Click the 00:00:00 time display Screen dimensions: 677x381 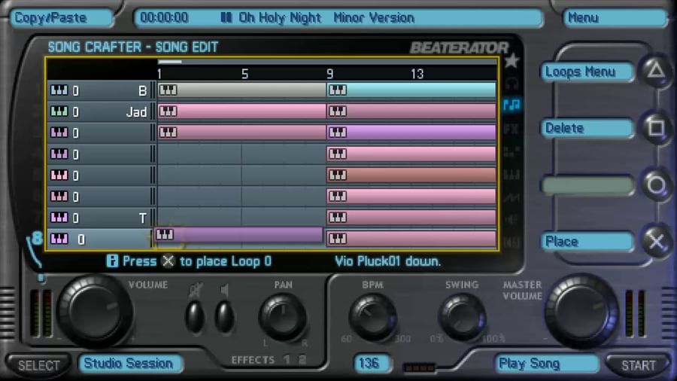point(164,18)
